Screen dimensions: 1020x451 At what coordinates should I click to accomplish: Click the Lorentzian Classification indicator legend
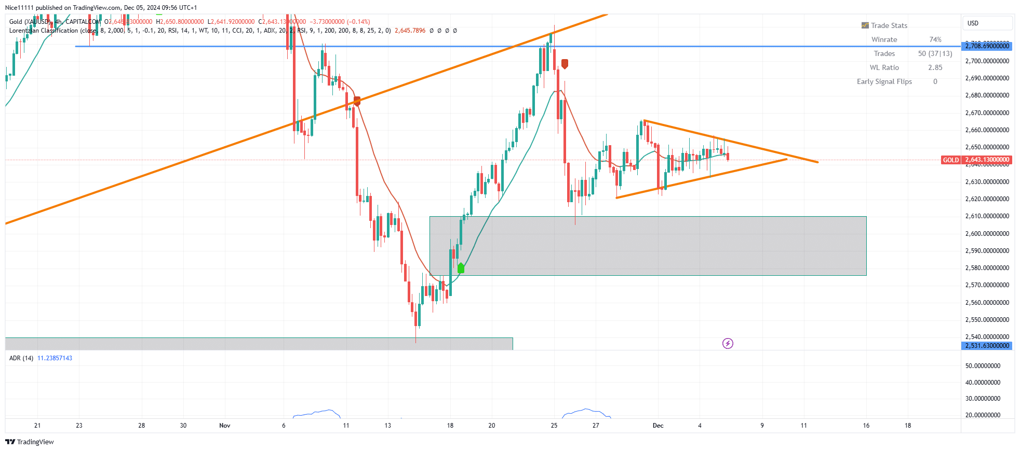point(200,31)
